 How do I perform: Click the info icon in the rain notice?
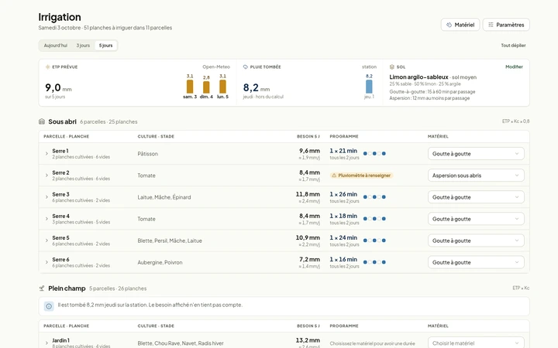[x=49, y=306]
